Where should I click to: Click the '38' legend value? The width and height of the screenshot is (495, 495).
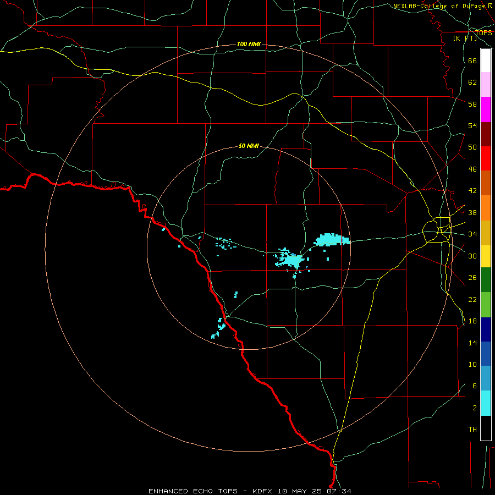tap(472, 213)
